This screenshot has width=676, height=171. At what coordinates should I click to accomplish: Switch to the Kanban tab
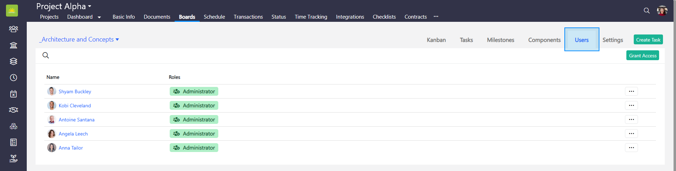pos(436,40)
